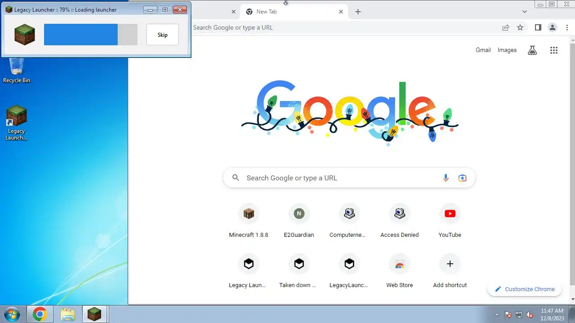Focus the Chrome address bar
This screenshot has width=575, height=323.
[344, 27]
